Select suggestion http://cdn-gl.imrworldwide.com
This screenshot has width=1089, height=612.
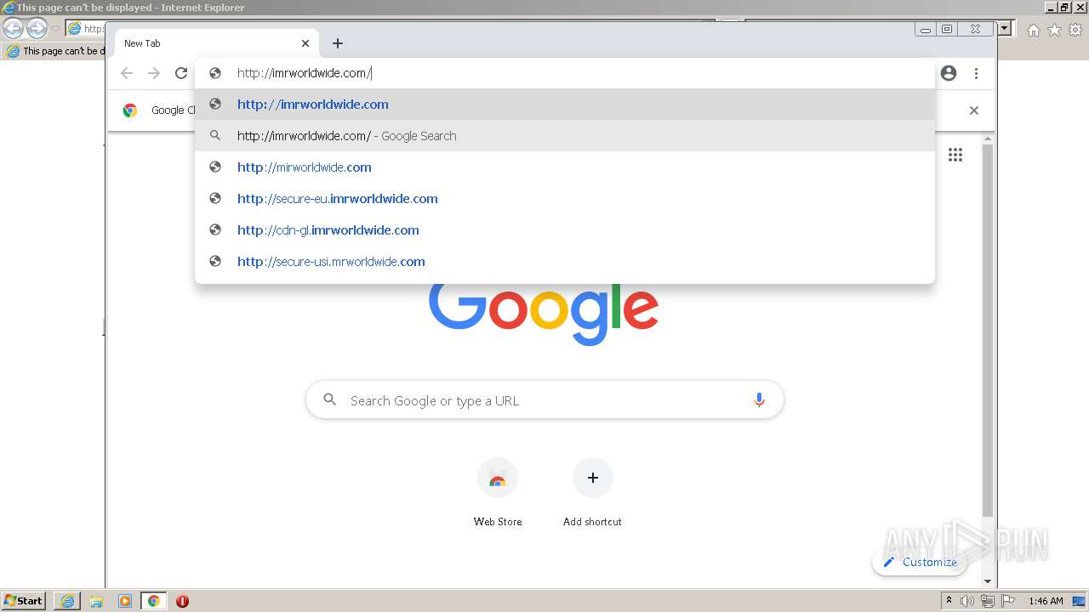565,230
